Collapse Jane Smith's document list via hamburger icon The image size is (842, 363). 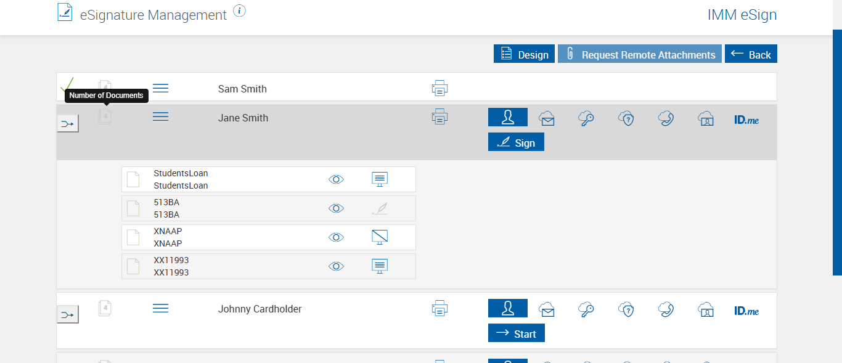[160, 116]
